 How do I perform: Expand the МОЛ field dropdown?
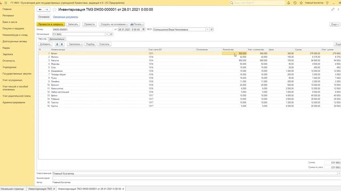click(x=208, y=30)
